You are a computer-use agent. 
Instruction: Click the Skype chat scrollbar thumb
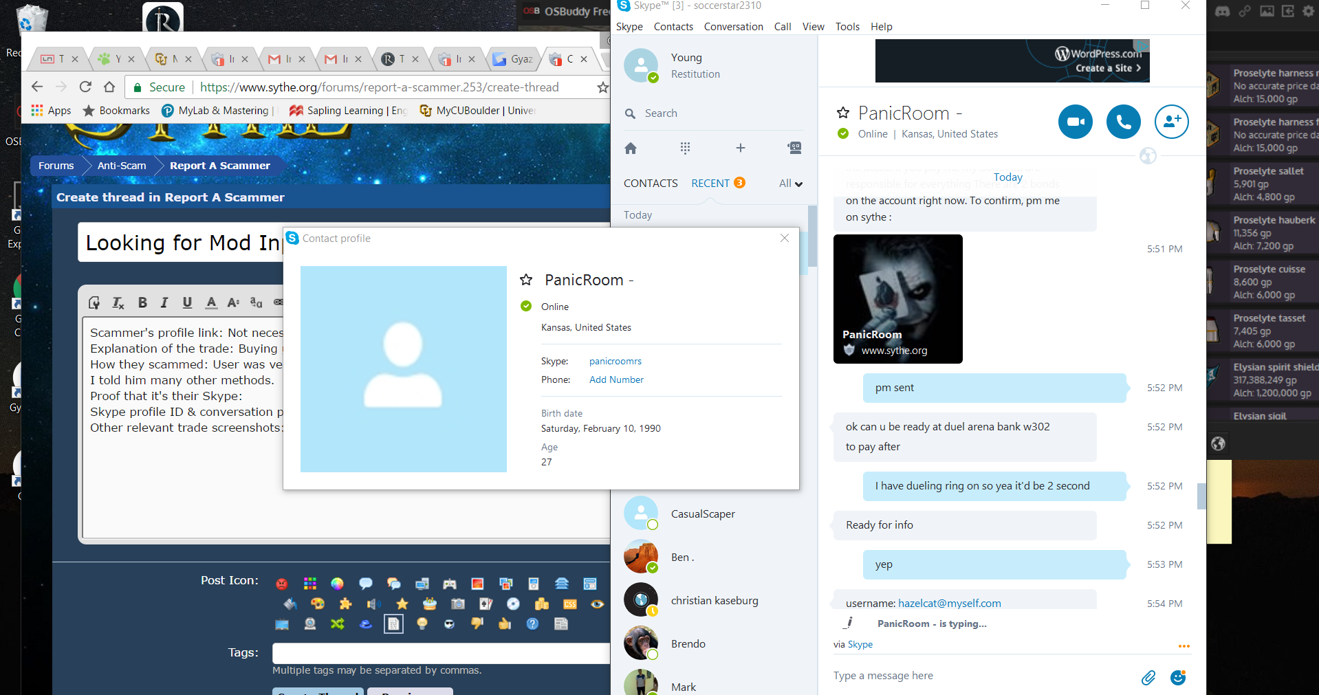[x=1201, y=496]
